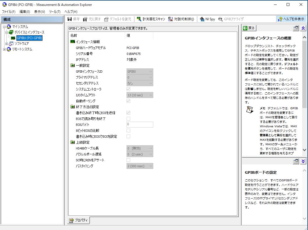Select デバイスとインタフェース in the tree
Viewport: 308px width, 230px height.
point(29,32)
